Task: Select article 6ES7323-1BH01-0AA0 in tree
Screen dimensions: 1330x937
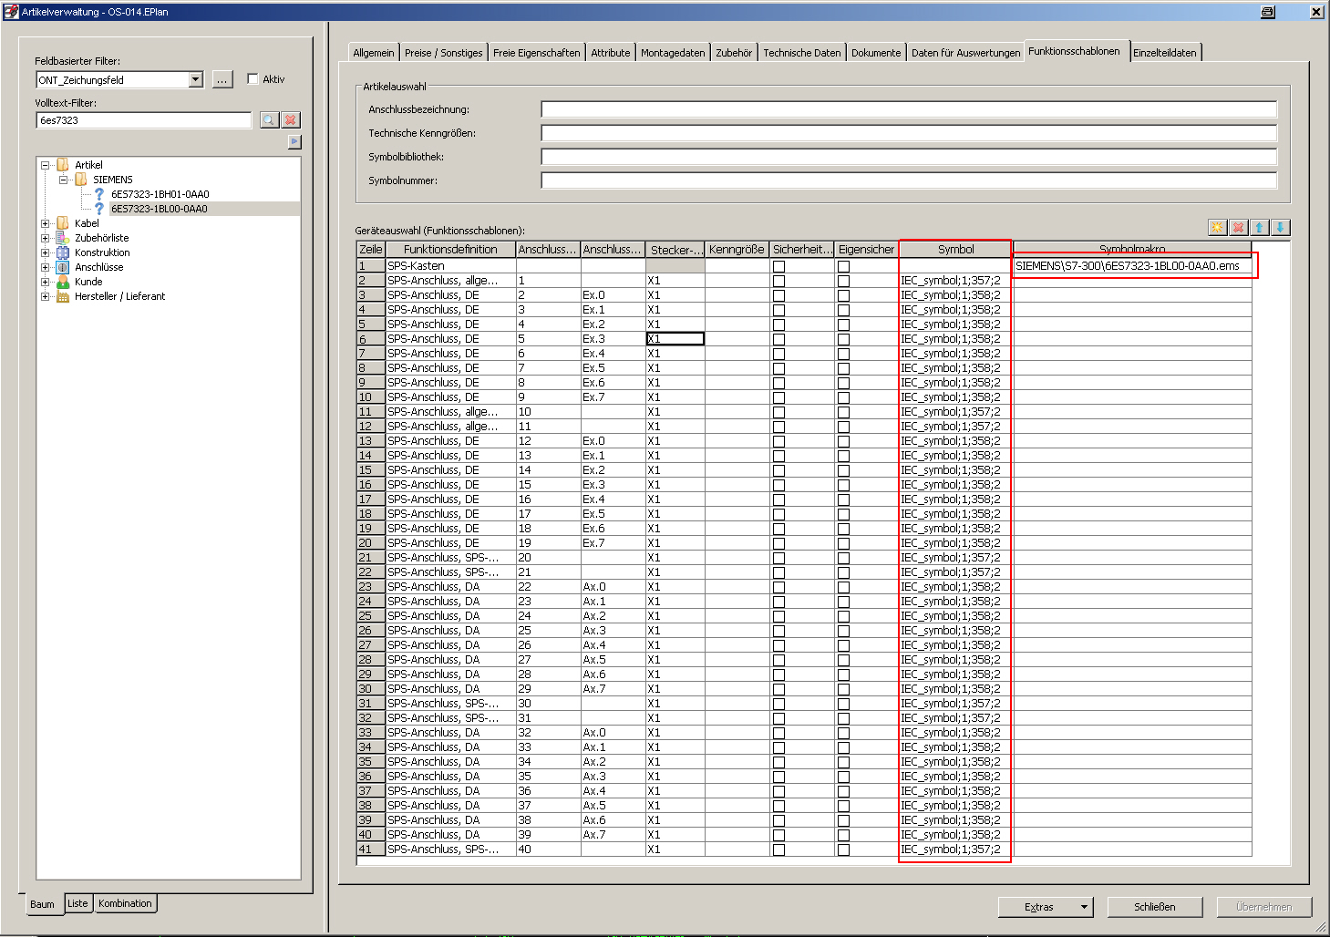Action: [160, 194]
